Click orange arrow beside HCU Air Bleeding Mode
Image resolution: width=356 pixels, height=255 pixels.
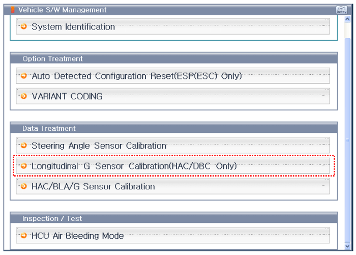24,236
